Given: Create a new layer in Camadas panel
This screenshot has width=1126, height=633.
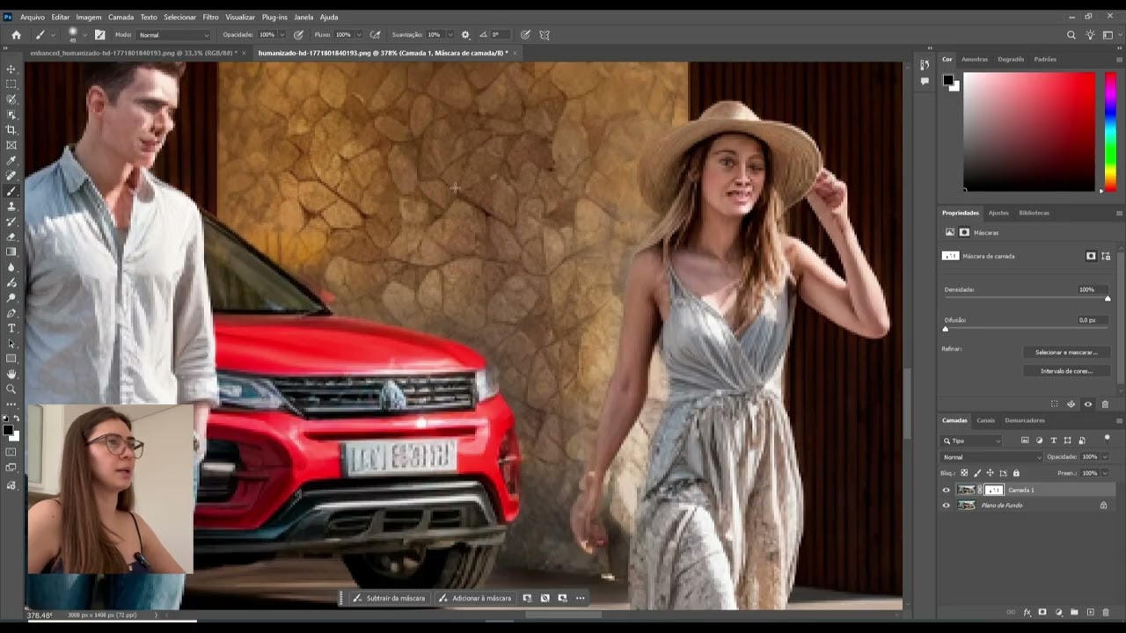Looking at the screenshot, I should [1090, 612].
